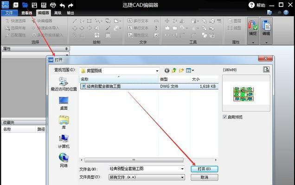The image size is (295, 185).
Task: Click the new file icon in title bar
Action: tap(16, 5)
